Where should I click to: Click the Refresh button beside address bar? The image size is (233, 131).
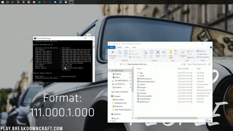coord(184,64)
